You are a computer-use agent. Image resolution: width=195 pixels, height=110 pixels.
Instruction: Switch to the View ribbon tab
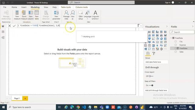pyautogui.click(x=46, y=7)
